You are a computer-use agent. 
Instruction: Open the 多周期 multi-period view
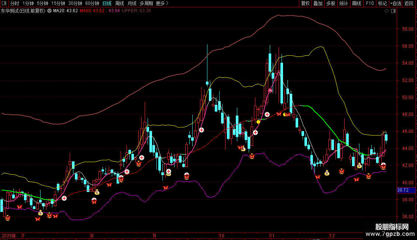(x=146, y=3)
